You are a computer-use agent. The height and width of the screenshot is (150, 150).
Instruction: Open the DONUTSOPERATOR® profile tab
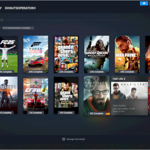pos(20,8)
